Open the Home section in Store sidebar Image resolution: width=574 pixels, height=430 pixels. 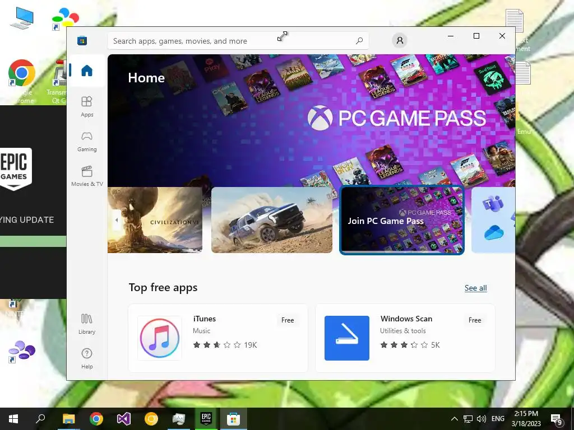pos(87,70)
